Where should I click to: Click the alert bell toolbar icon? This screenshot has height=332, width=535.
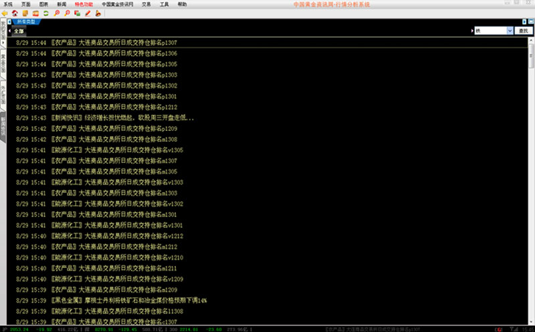(x=98, y=13)
